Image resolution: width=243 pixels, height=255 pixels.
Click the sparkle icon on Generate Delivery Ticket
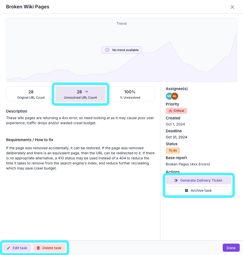pyautogui.click(x=176, y=180)
